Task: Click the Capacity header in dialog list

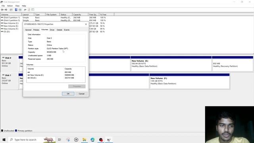Action: pos(68,69)
